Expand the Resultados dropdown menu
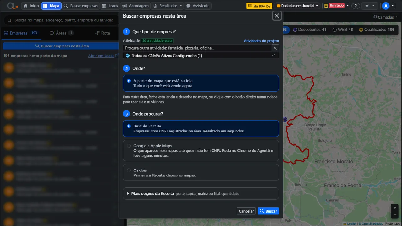402x226 pixels. coord(167,6)
